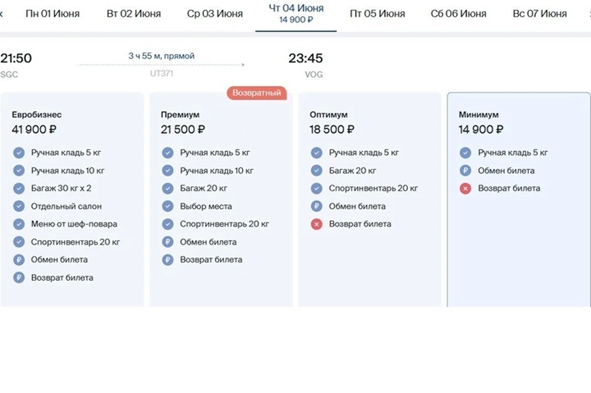Select the Минимум fare for 14 900 ₽
Screen dimensions: 591x393
(x=518, y=200)
